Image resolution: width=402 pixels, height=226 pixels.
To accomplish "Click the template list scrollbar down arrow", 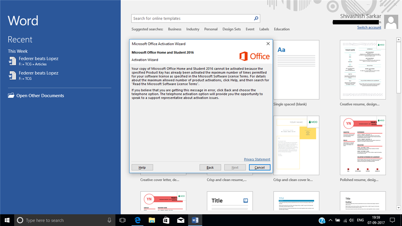I will (398, 208).
